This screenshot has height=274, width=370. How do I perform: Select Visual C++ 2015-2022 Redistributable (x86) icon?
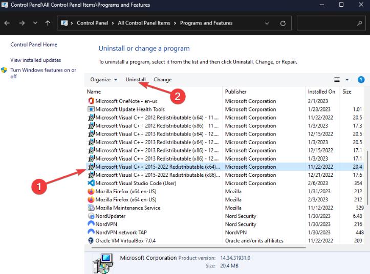click(91, 175)
